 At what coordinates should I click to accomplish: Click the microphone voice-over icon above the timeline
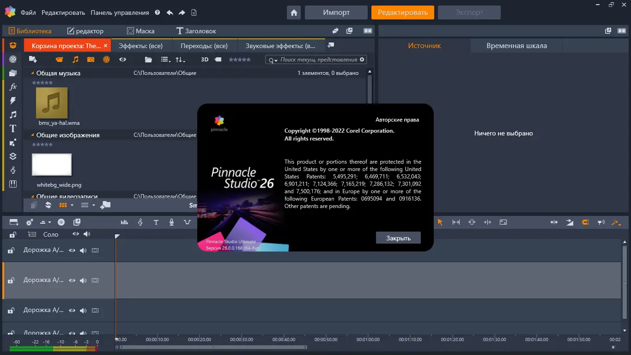pyautogui.click(x=171, y=222)
